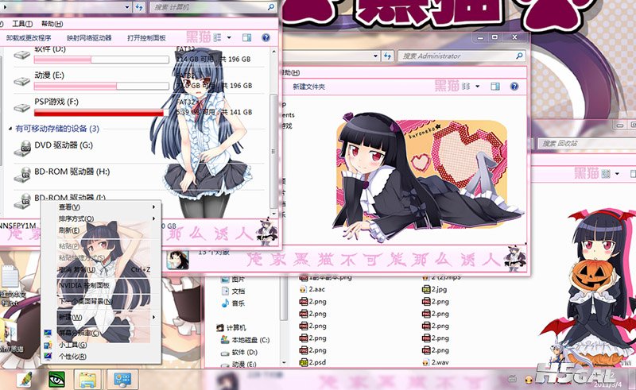The width and height of the screenshot is (636, 390).
Task: Open the 帮助(H) menu in the Computer window
Action: (52, 24)
